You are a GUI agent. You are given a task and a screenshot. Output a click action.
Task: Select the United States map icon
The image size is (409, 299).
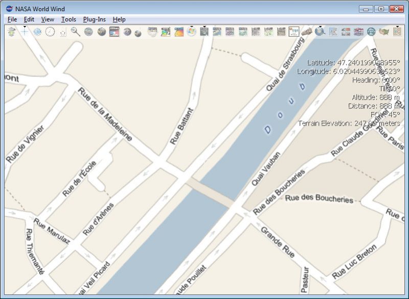click(384, 32)
